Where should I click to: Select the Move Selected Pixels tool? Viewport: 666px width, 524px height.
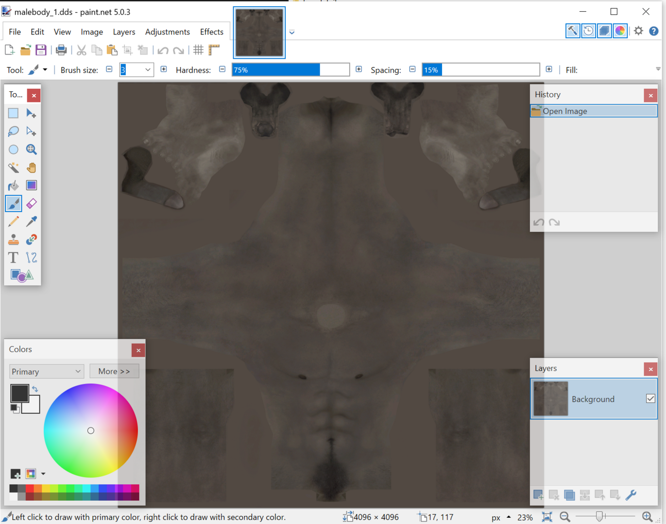point(31,113)
